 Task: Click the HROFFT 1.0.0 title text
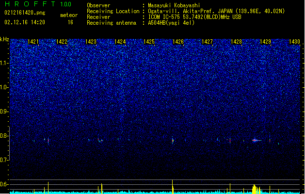click(x=38, y=4)
